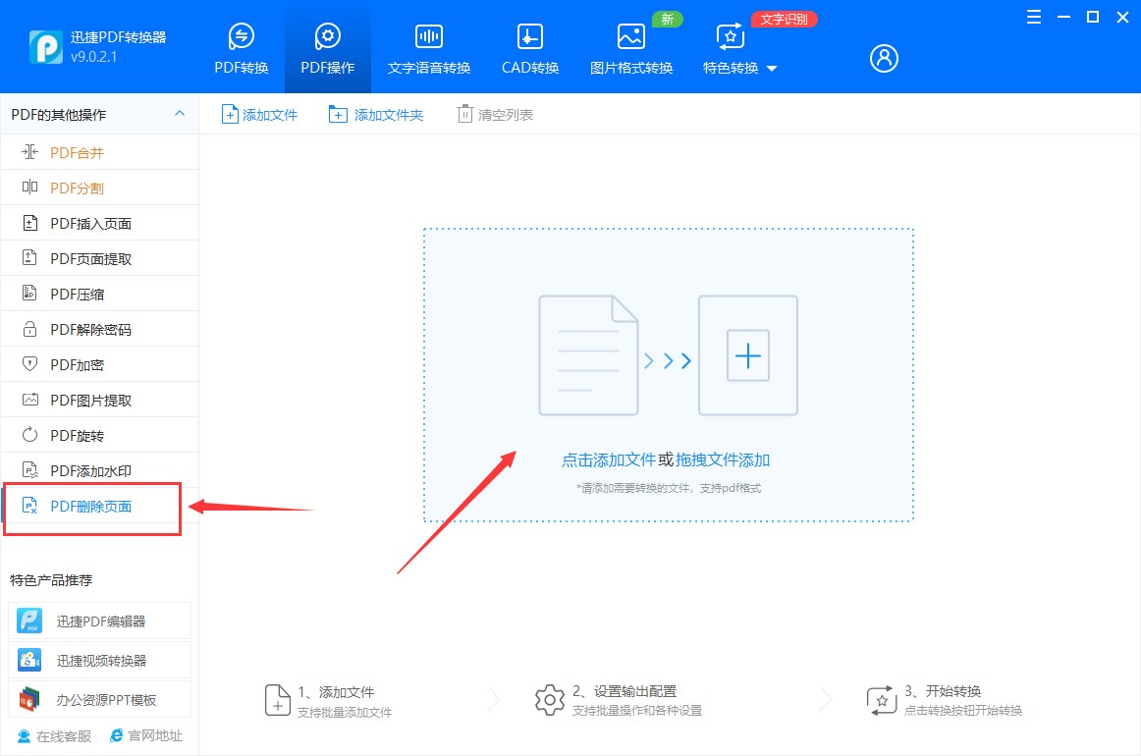Open the 图片格式转换 tab with 新 badge
1141x756 pixels.
pos(630,46)
